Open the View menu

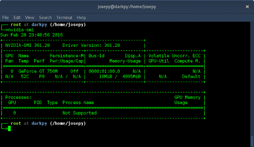30,17
